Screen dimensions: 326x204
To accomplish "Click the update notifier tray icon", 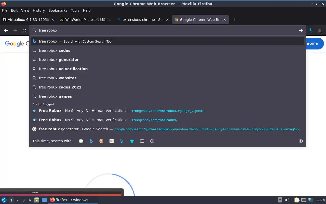I will 310,200.
